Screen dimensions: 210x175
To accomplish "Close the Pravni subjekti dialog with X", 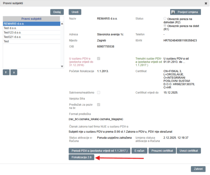I will pos(205,3).
